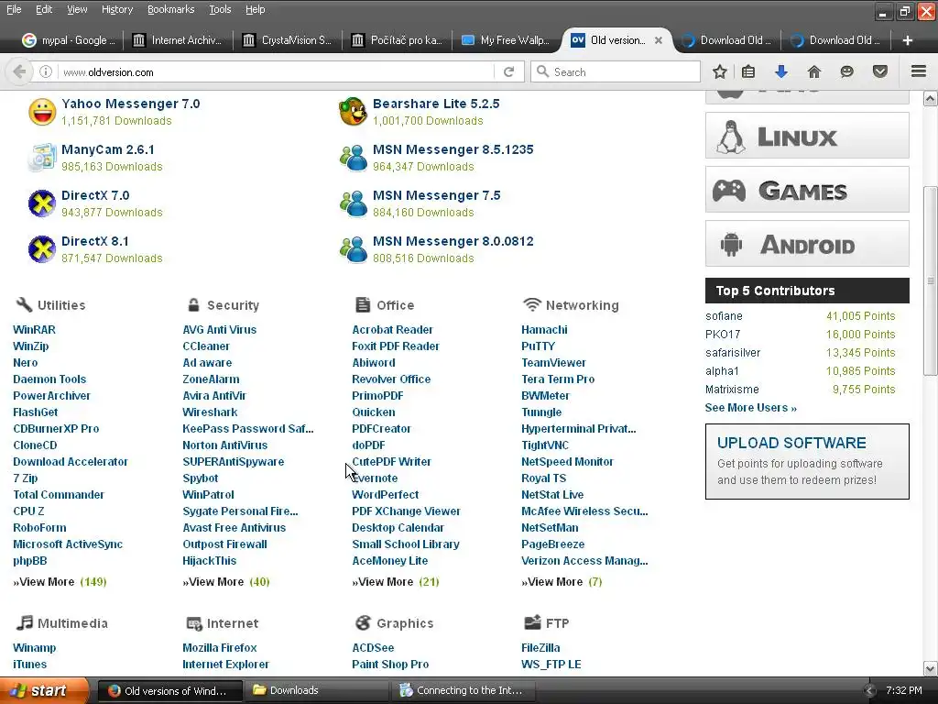The height and width of the screenshot is (704, 938).
Task: Click the Multimedia music note icon
Action: point(24,622)
